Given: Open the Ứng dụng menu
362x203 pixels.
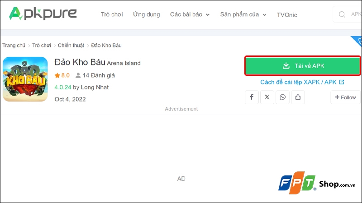Looking at the screenshot, I should click(x=146, y=14).
